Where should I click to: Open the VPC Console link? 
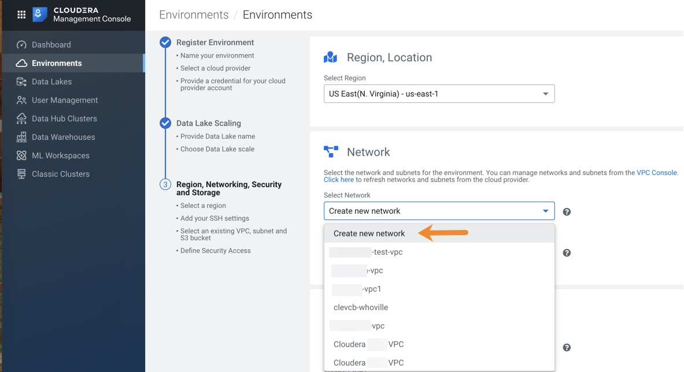[656, 173]
